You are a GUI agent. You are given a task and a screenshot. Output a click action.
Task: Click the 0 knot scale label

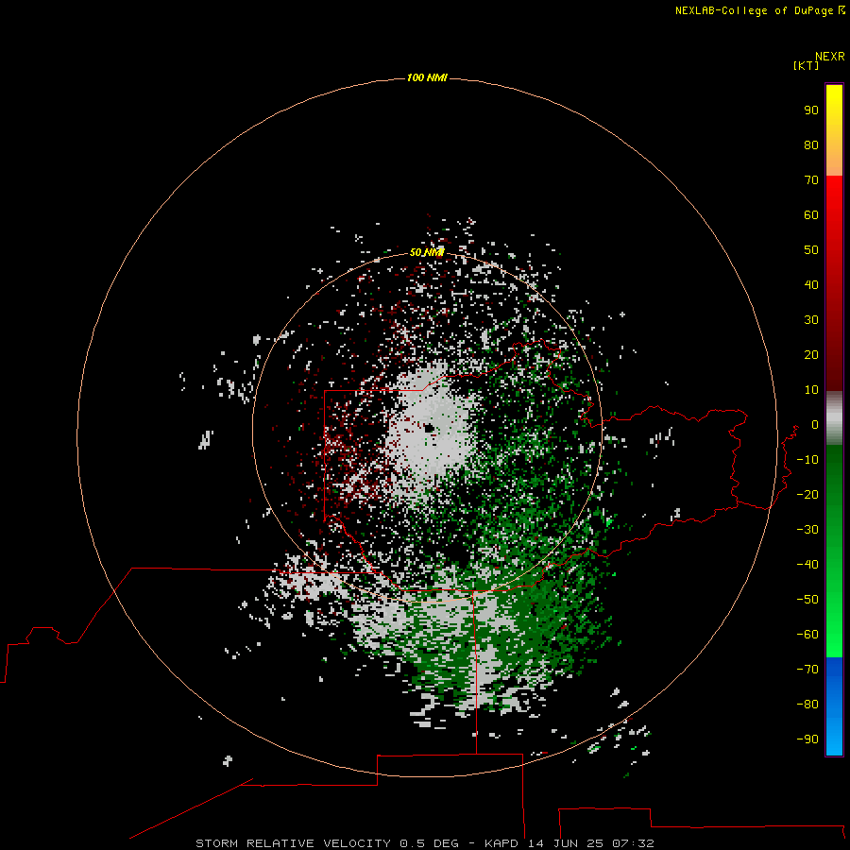pyautogui.click(x=815, y=425)
